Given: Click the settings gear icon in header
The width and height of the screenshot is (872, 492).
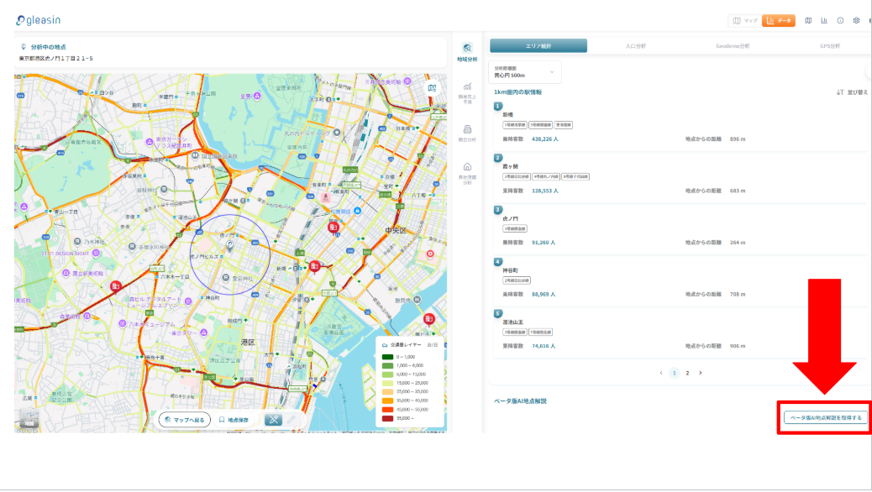Looking at the screenshot, I should tap(856, 20).
